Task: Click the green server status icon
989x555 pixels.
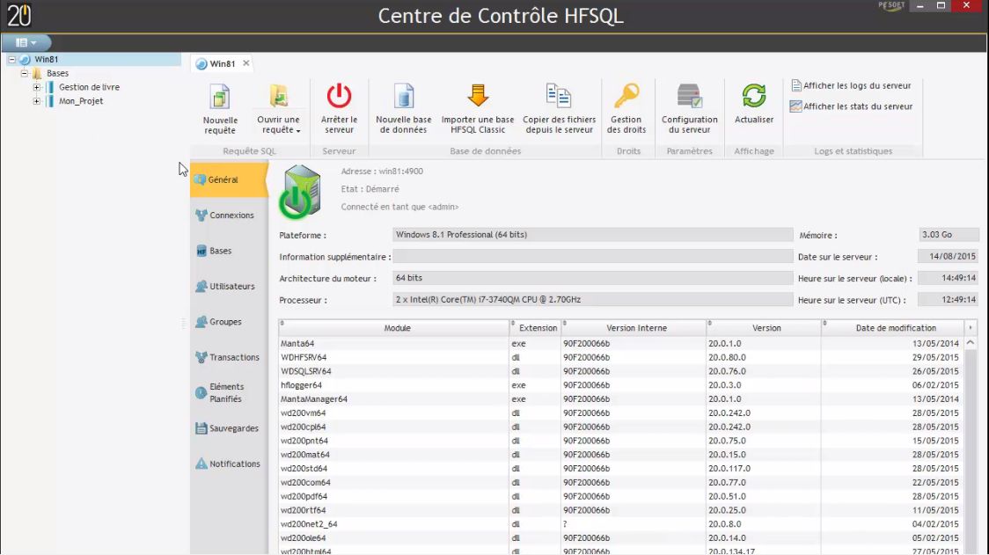Action: (300, 192)
